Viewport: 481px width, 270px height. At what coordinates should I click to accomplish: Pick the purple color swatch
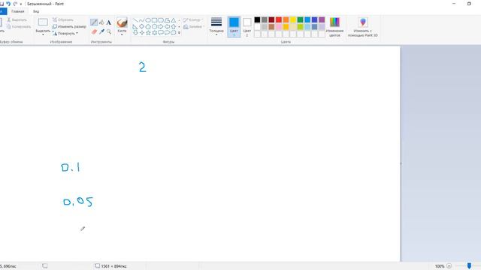(x=322, y=20)
